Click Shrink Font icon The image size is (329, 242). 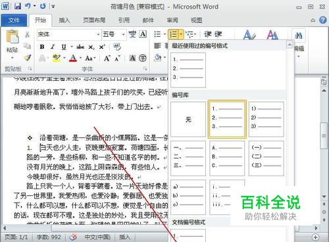click(x=117, y=59)
